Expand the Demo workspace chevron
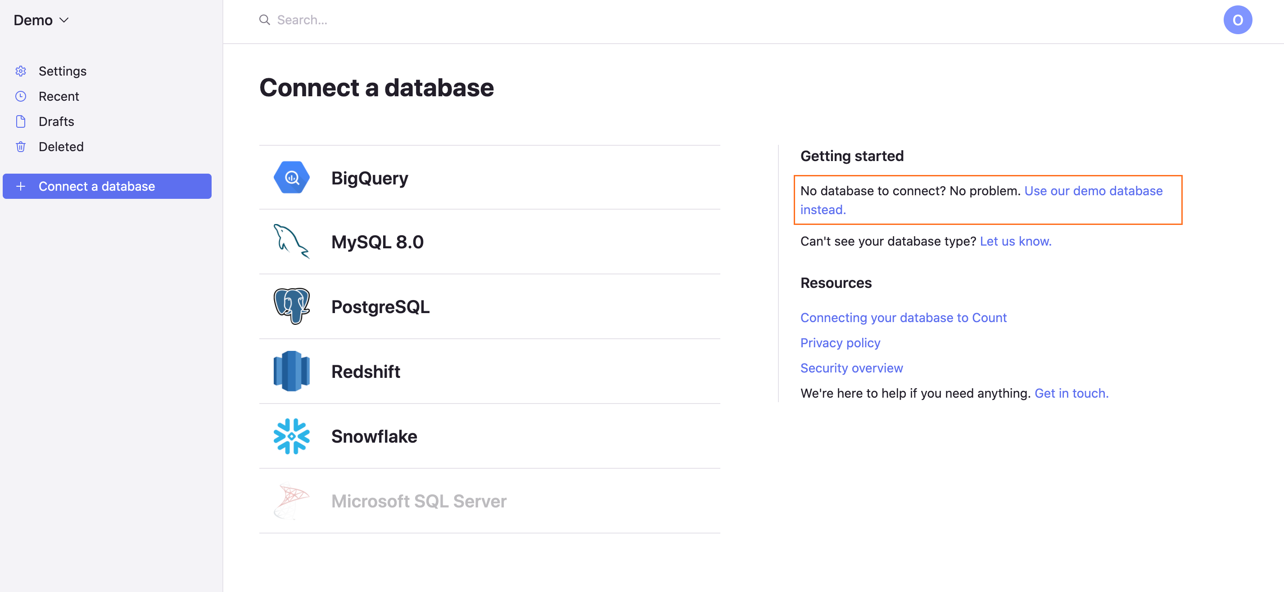Screen dimensions: 1284x592 64,20
